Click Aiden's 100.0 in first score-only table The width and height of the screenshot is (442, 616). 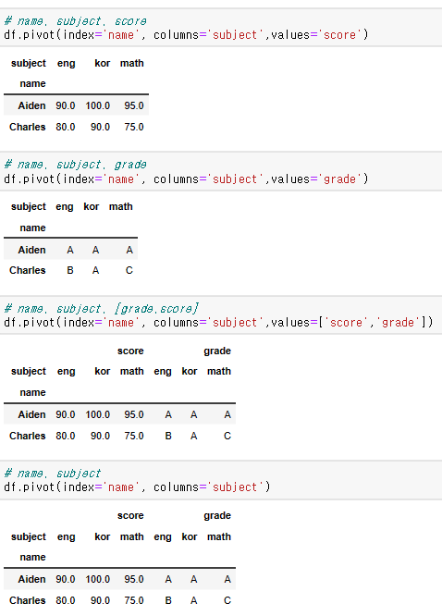[x=98, y=105]
